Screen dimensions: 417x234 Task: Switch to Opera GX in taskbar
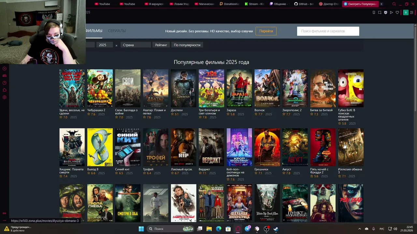pos(238,229)
